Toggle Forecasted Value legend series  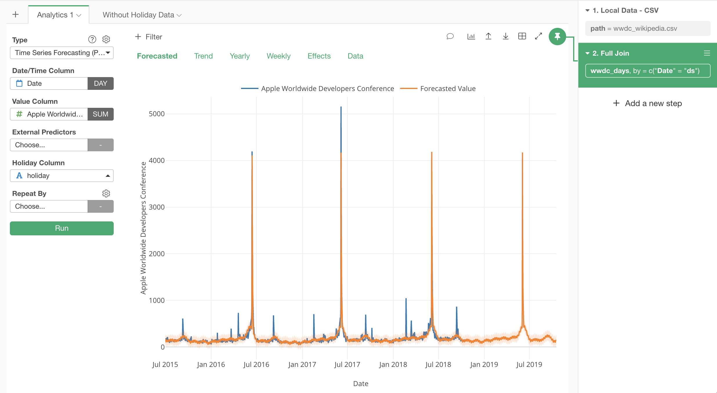[x=438, y=88]
